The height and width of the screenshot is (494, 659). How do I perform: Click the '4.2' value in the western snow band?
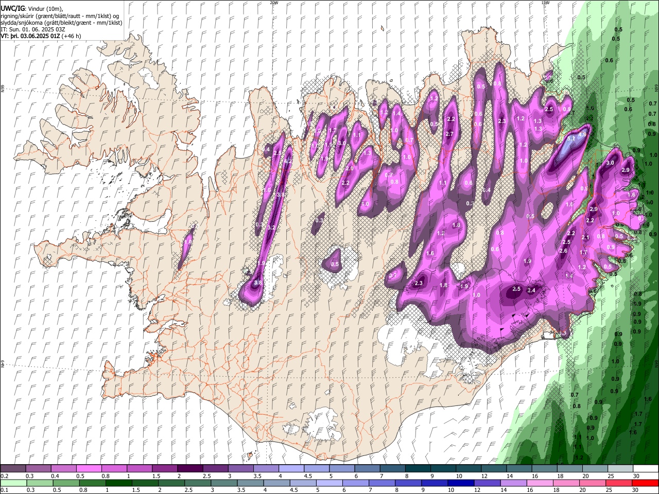tap(288, 161)
